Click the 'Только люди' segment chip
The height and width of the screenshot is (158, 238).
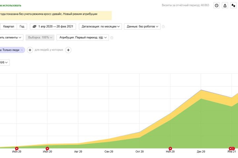click(11, 50)
